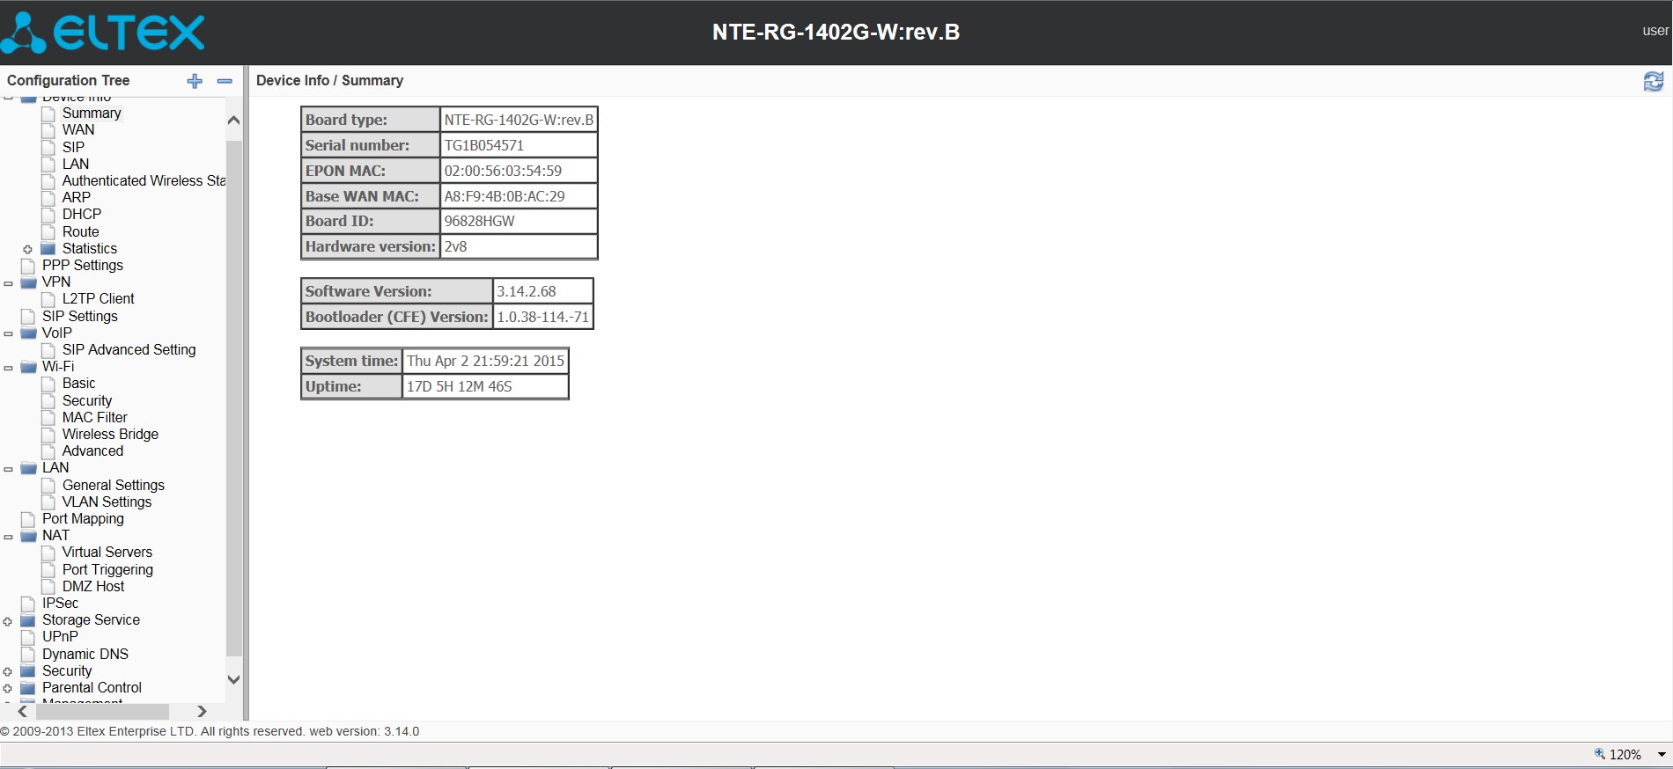Image resolution: width=1673 pixels, height=769 pixels.
Task: Click the horizontal scrollbar left arrow
Action: [23, 711]
